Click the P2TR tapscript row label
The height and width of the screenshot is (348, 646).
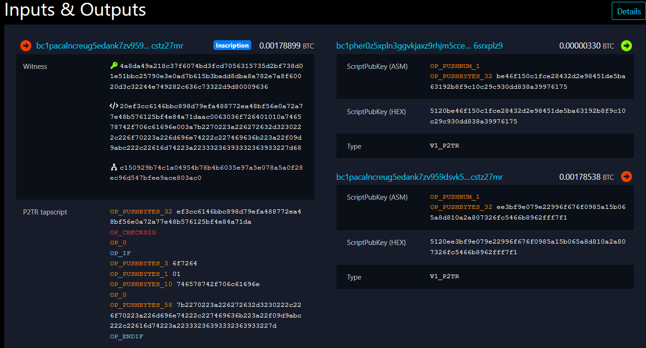pos(45,212)
